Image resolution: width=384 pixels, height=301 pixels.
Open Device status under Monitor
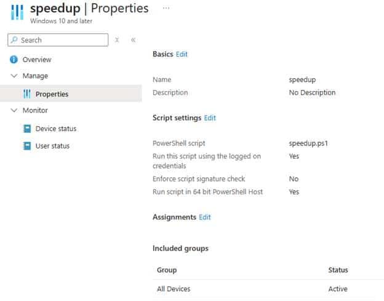click(x=56, y=129)
